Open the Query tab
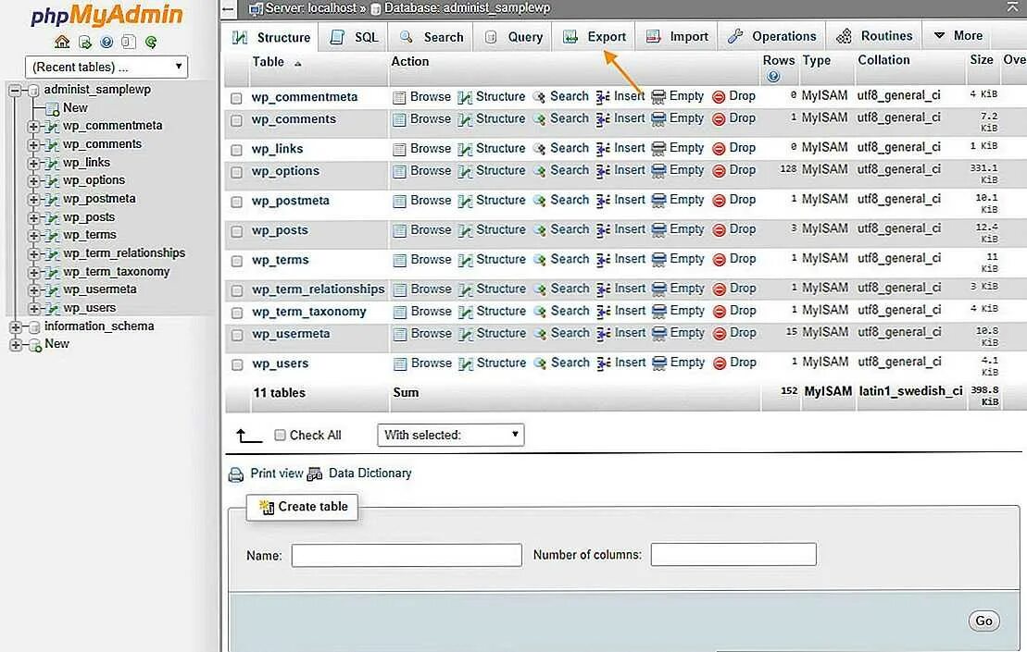The height and width of the screenshot is (652, 1027). (x=513, y=37)
